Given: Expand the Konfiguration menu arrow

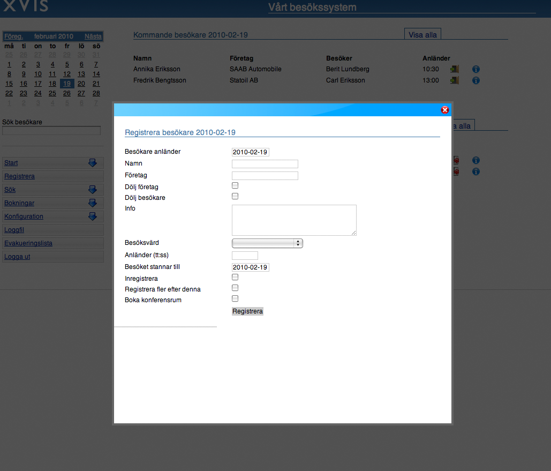Looking at the screenshot, I should point(93,216).
